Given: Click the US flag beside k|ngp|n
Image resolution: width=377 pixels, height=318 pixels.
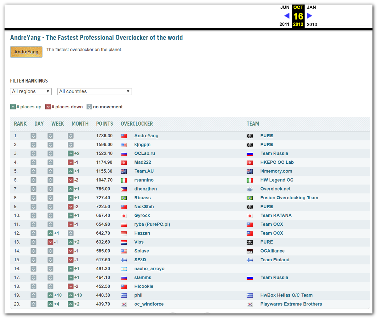Looking at the screenshot, I should coord(124,145).
